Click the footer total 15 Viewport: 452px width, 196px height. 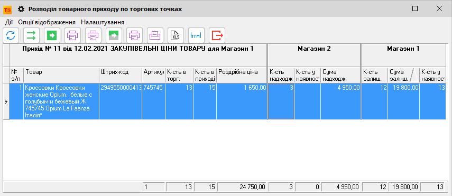(205, 187)
